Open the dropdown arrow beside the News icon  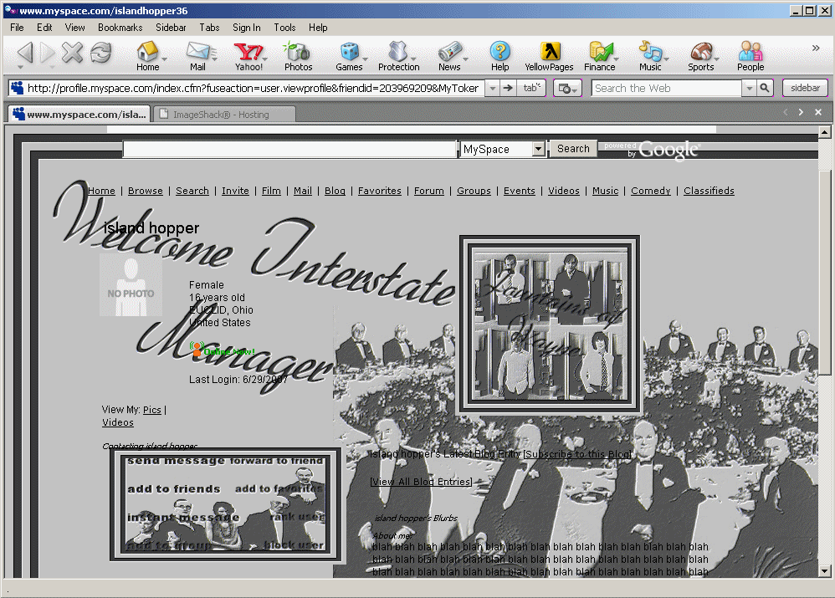(465, 59)
